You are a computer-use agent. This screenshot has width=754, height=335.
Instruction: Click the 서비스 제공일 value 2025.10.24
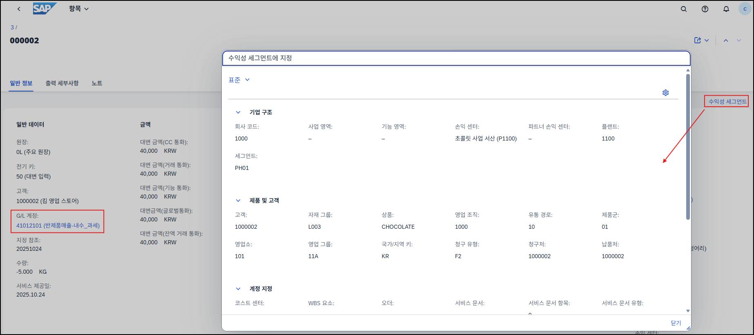(x=31, y=295)
